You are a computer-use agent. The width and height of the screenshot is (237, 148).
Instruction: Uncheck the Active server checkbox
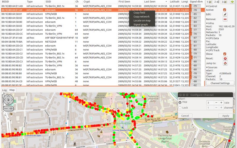(225, 10)
